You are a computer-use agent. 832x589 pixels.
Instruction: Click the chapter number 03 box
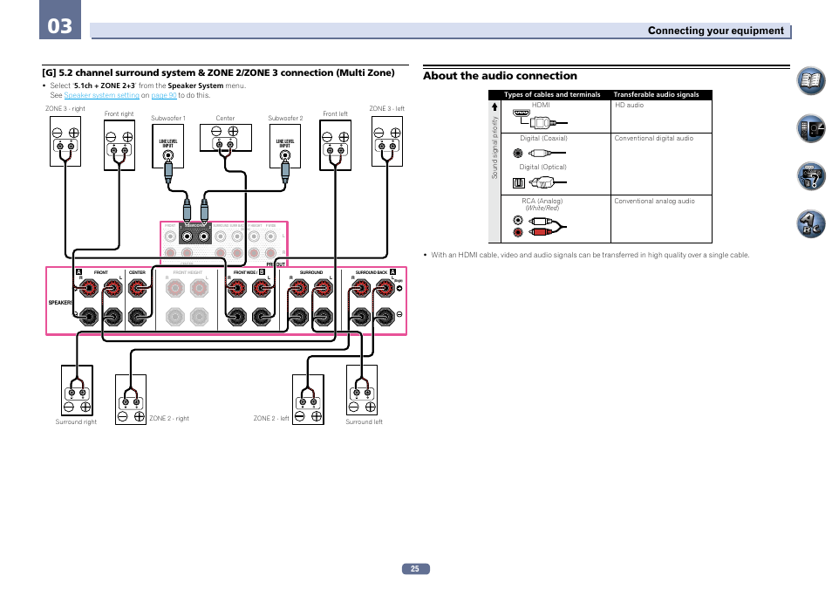click(60, 20)
